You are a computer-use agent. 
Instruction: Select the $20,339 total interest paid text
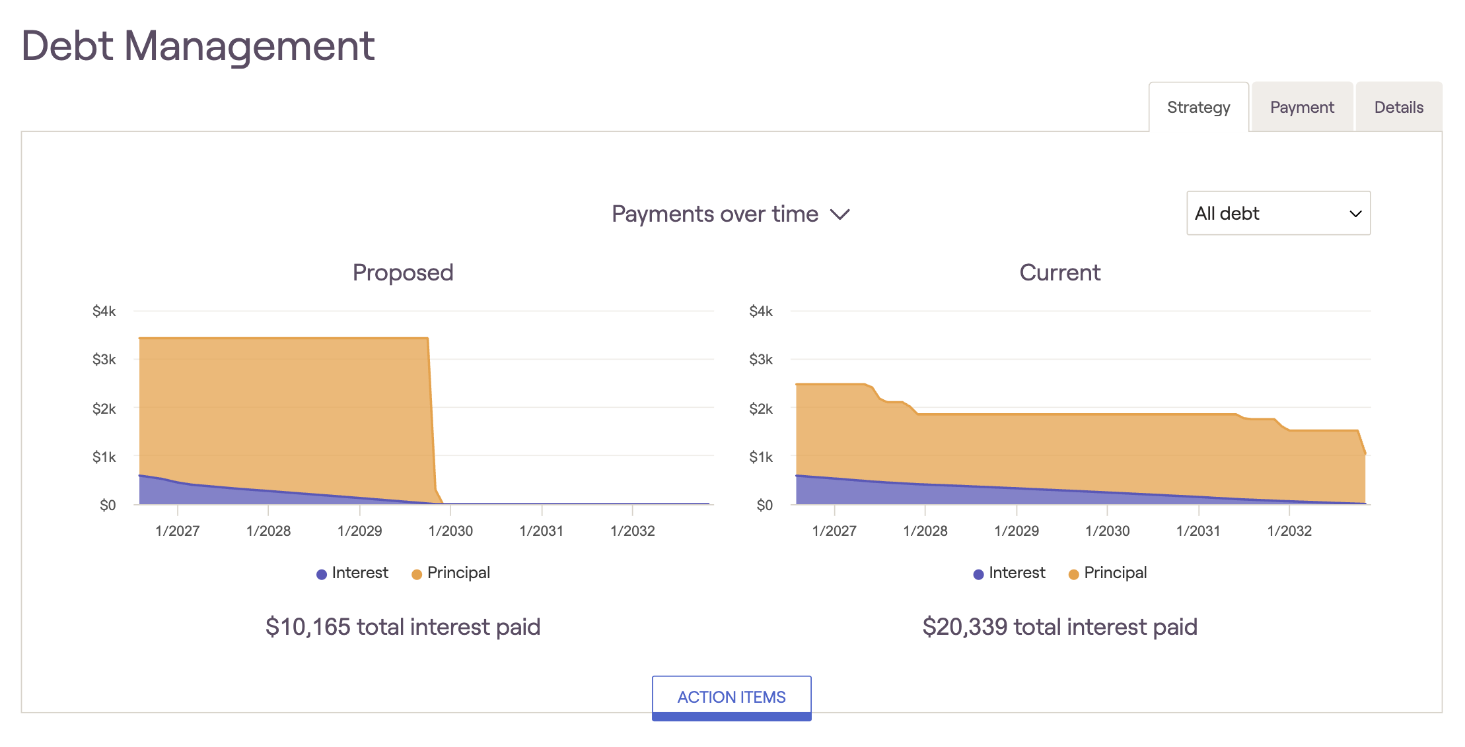point(1059,627)
